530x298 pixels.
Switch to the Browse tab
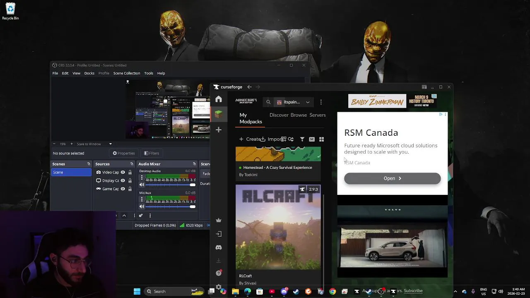[x=299, y=115]
